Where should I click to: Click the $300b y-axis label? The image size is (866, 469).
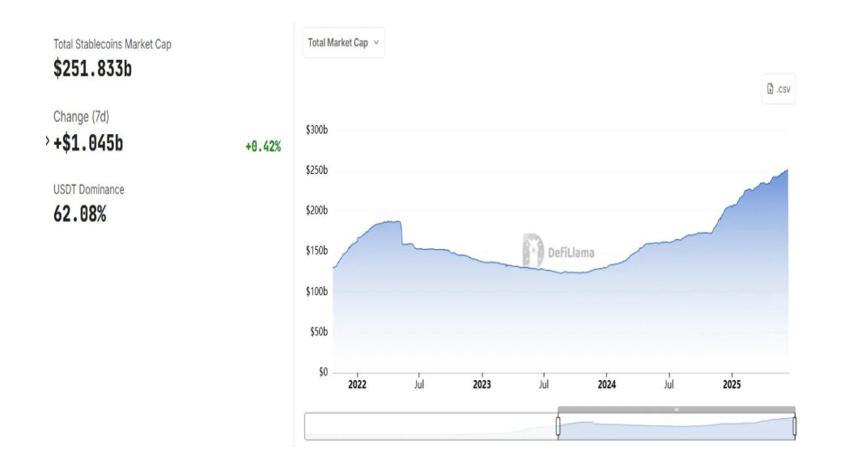tap(316, 129)
